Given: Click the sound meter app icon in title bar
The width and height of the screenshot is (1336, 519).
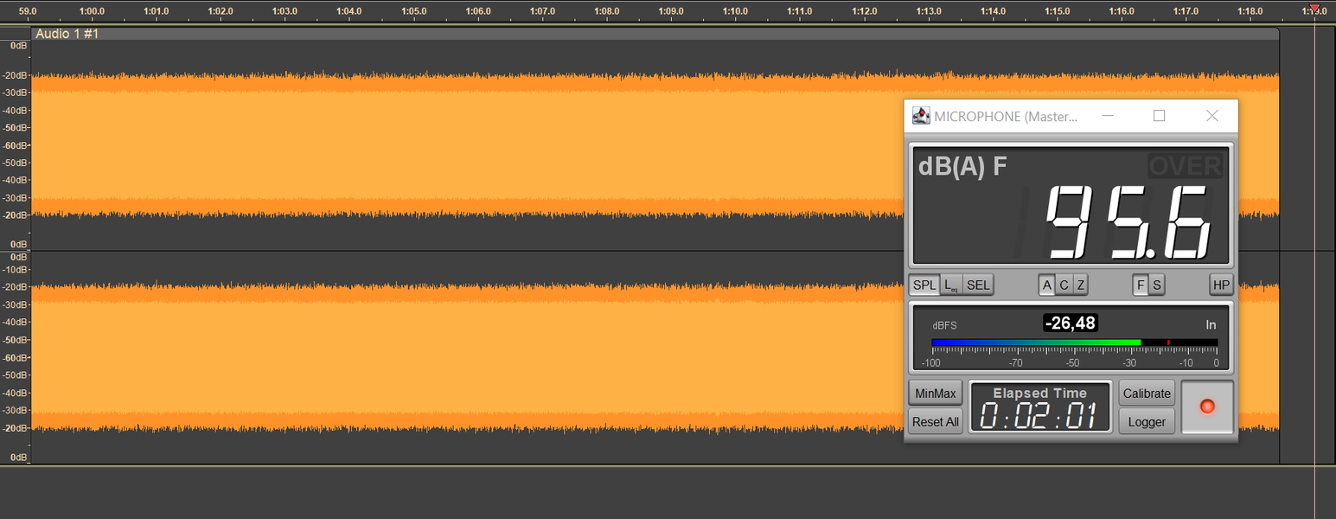Looking at the screenshot, I should 921,116.
